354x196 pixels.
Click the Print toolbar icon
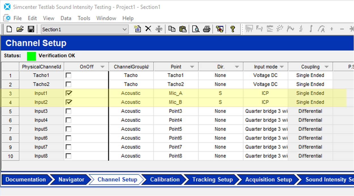tap(207, 29)
